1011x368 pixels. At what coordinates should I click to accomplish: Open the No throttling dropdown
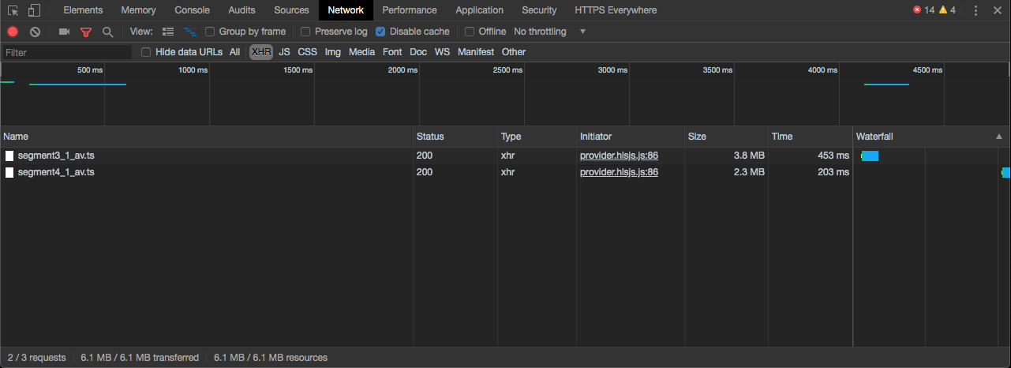(550, 32)
